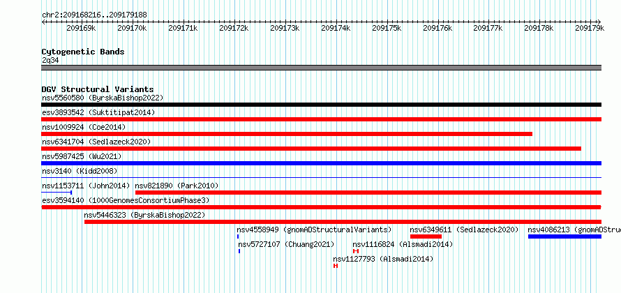
Task: Select the red esv3594140 variant bar
Action: pos(321,207)
